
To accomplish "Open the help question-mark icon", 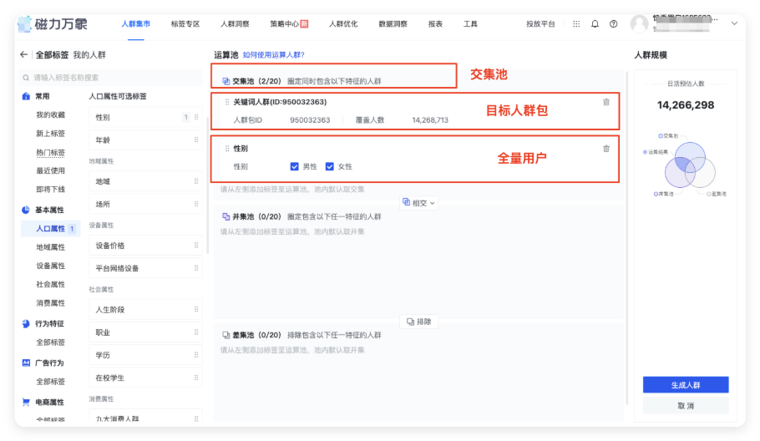I will [614, 23].
